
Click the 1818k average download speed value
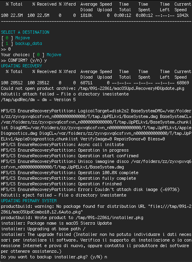(x=86, y=15)
